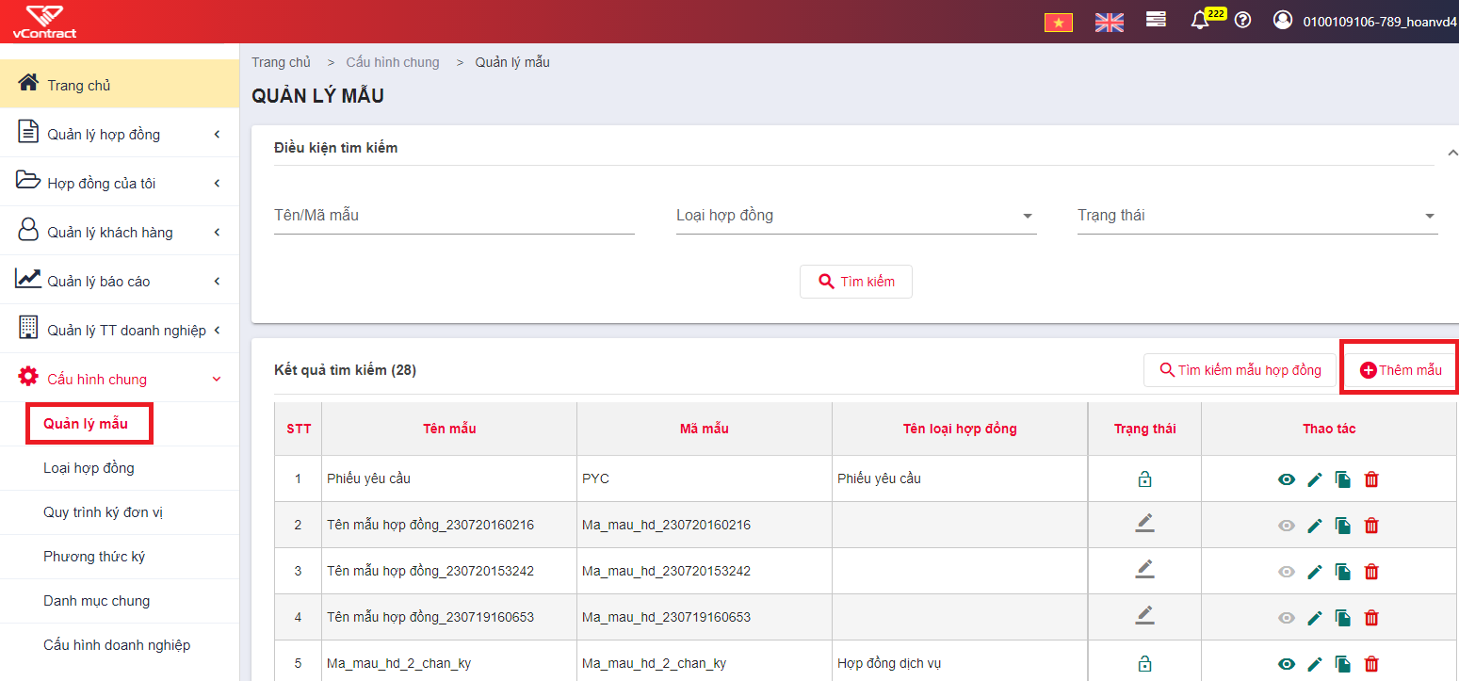
Task: Focus the Tên/Mã mẫu input field
Action: (x=454, y=216)
